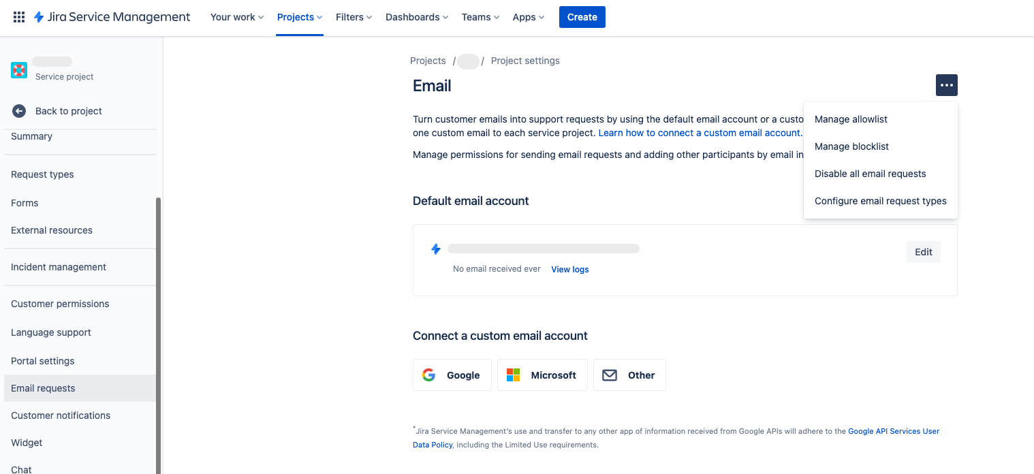Viewport: 1034px width, 474px height.
Task: Click the 'Connect a custom email account' heading
Action: [x=500, y=336]
